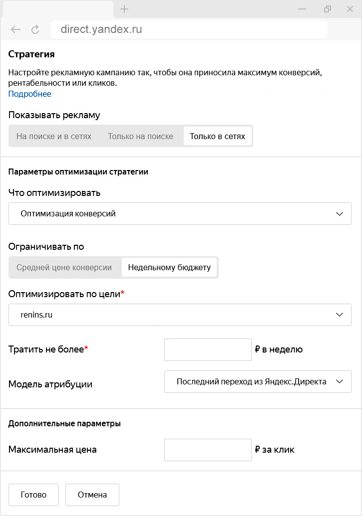The height and width of the screenshot is (516, 362).
Task: Switch limit to 'Недельному бюджету'
Action: pyautogui.click(x=169, y=267)
